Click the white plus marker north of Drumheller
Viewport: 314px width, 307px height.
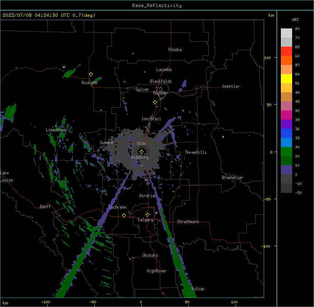tap(223, 137)
